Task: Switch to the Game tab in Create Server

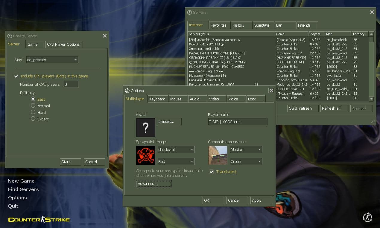Action: point(35,44)
